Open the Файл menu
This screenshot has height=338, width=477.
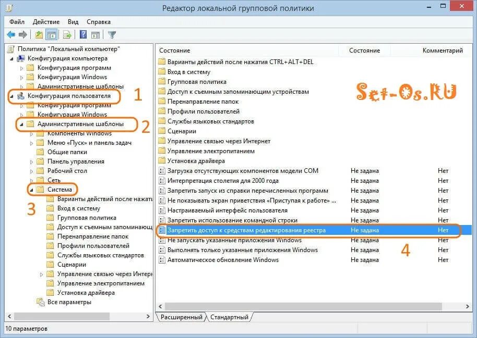point(17,22)
